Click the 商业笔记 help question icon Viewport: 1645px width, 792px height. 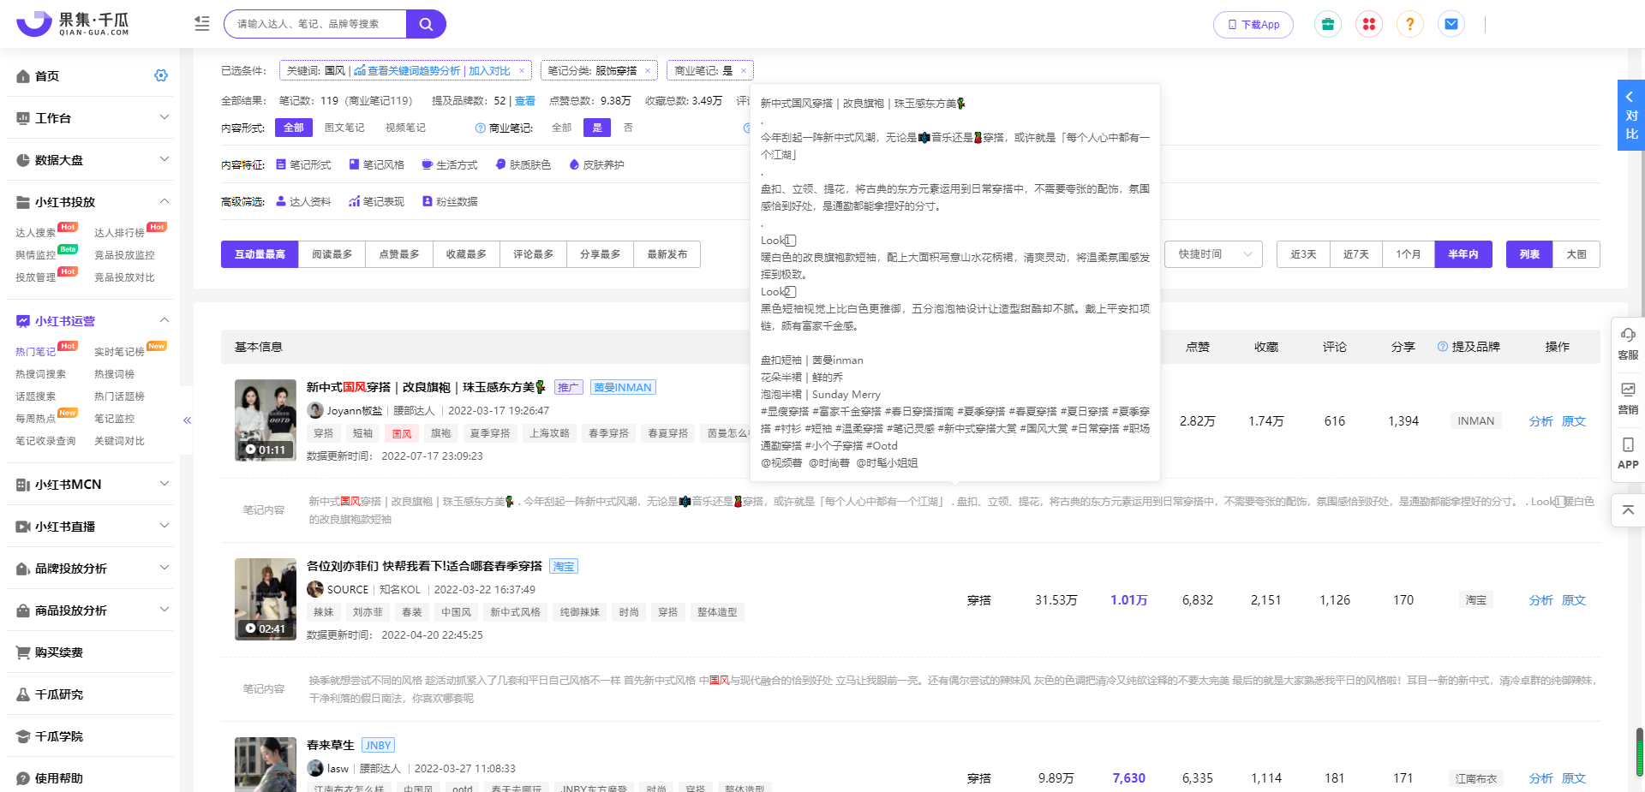click(481, 128)
